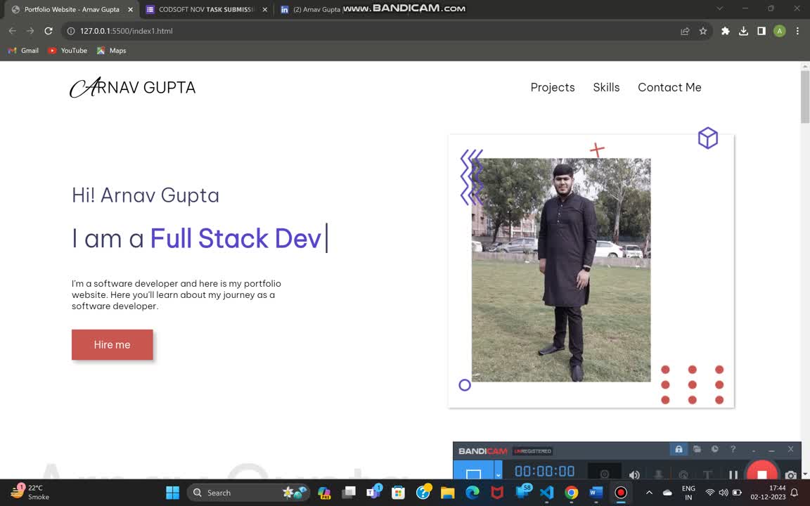Open Google Chrome from the taskbar
This screenshot has height=506, width=810.
pos(572,493)
